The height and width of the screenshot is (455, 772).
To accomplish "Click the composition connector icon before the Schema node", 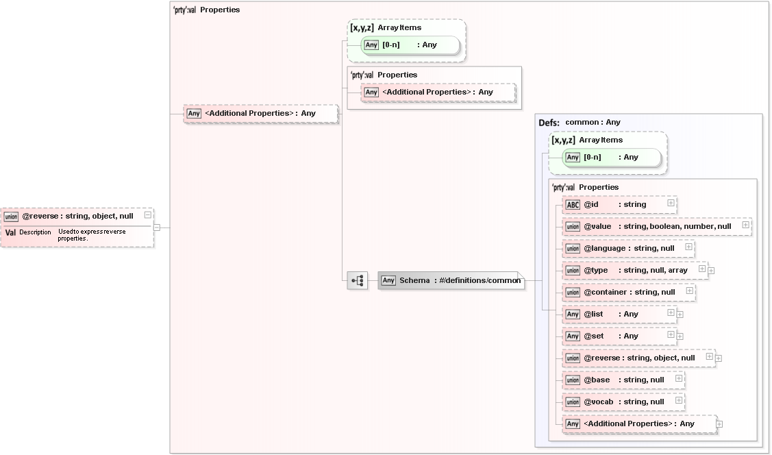I will click(357, 280).
